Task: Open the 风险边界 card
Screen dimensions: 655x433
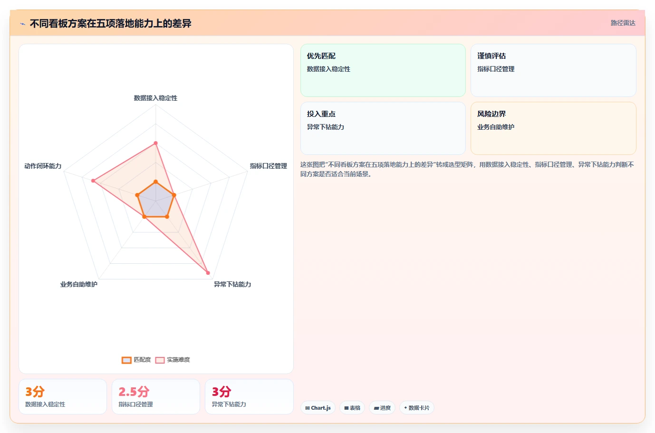Action: click(553, 128)
